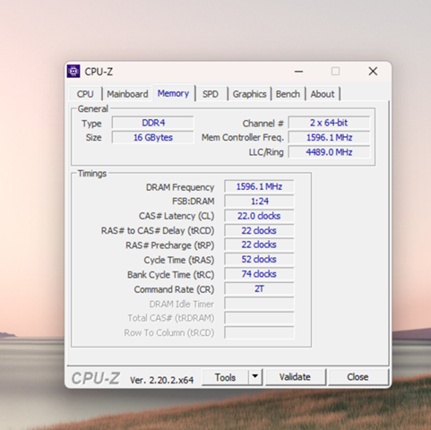Click the Validate button
The image size is (431, 430).
coord(295,377)
